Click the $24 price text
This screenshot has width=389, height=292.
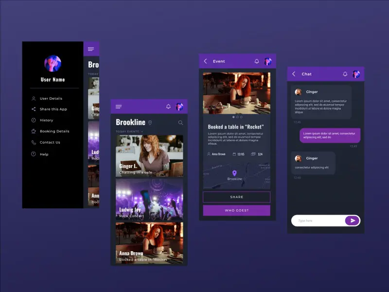(260, 154)
